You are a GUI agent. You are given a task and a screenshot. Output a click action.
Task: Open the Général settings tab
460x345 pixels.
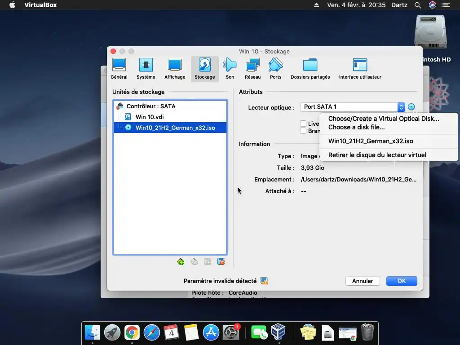[x=119, y=69]
